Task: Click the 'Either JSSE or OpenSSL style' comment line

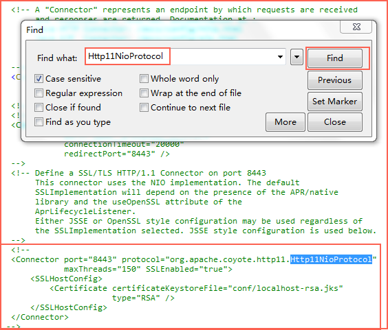Action: 199,221
